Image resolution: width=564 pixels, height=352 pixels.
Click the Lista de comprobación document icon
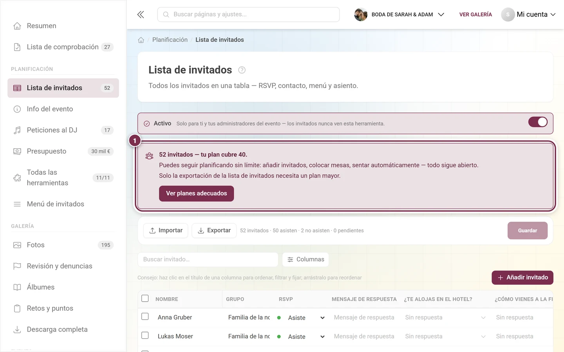click(x=17, y=47)
